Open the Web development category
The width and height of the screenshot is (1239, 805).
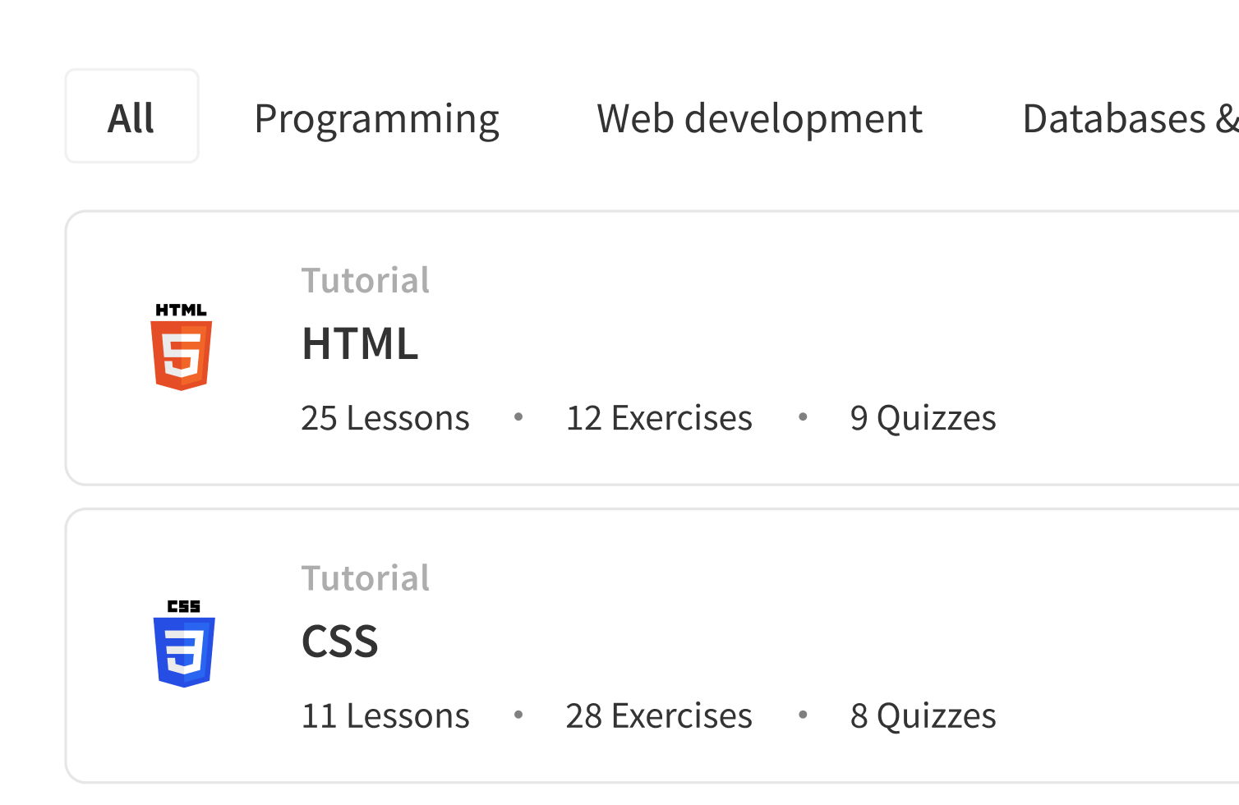[759, 118]
